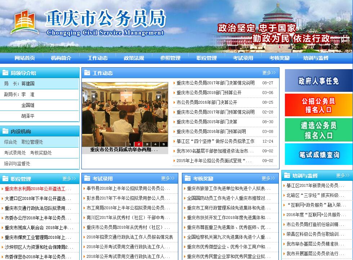Screen dimensions: 353x260
Task: Expand 更多 in 培训与监督 panel
Action: pyautogui.click(x=343, y=175)
